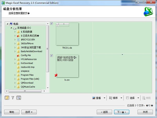Click tree horizontal scrollbar right arrow
The width and height of the screenshot is (157, 118).
44,91
